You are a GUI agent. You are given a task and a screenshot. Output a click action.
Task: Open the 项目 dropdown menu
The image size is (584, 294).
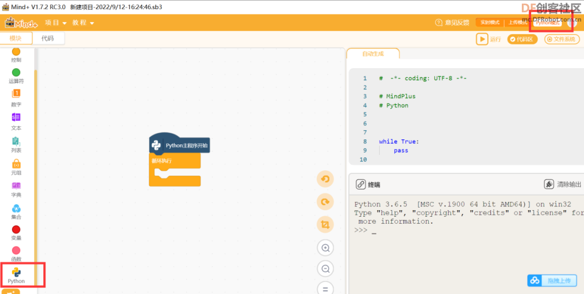(x=56, y=23)
